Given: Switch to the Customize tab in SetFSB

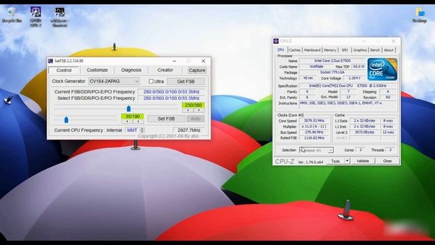Looking at the screenshot, I should pos(97,70).
